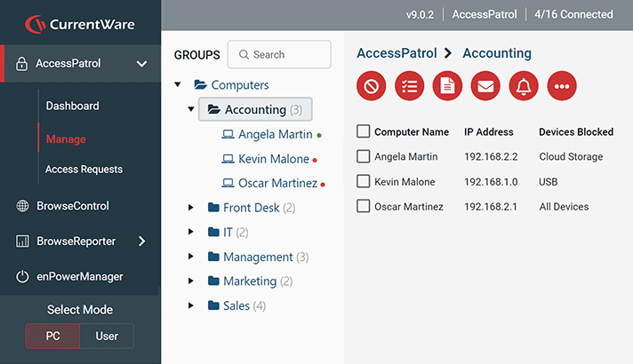The height and width of the screenshot is (364, 633).
Task: Click the red block devices icon
Action: pos(371,86)
